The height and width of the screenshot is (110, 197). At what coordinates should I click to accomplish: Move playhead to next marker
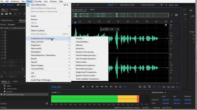(x=111, y=87)
